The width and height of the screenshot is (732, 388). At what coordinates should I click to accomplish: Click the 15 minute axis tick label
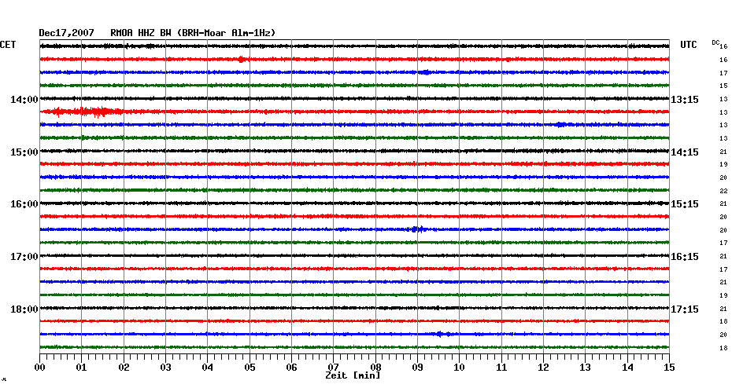click(669, 367)
